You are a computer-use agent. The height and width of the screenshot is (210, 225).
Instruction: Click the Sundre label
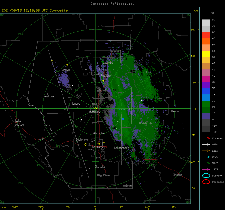click(76, 103)
